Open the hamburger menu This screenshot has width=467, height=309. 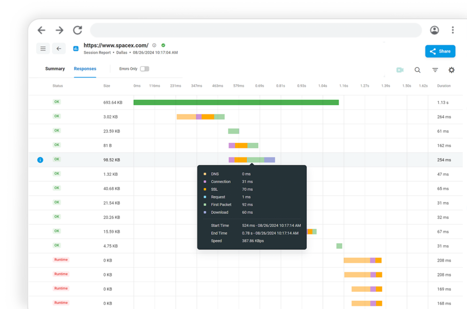pyautogui.click(x=43, y=48)
